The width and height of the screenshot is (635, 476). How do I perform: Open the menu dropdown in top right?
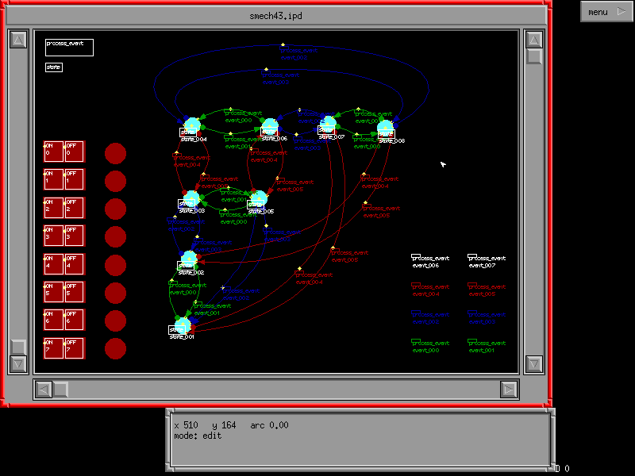606,12
